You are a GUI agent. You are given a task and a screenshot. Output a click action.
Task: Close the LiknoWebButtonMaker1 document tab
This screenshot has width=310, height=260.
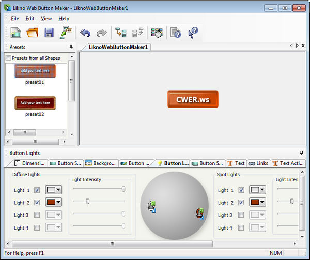click(x=303, y=45)
